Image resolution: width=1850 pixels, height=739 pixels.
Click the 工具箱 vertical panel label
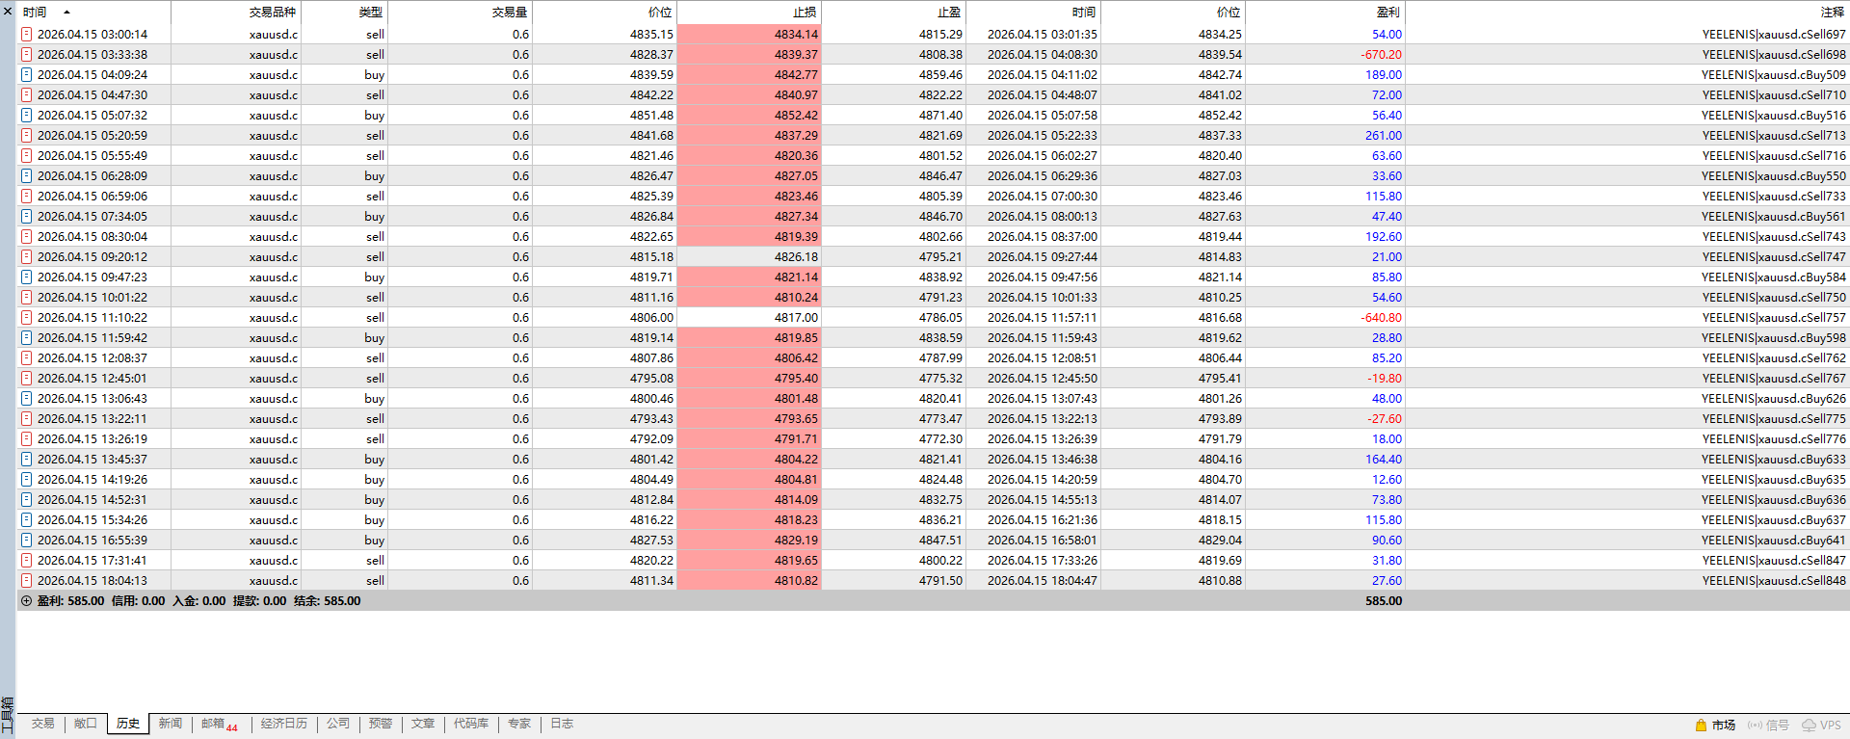tap(7, 717)
